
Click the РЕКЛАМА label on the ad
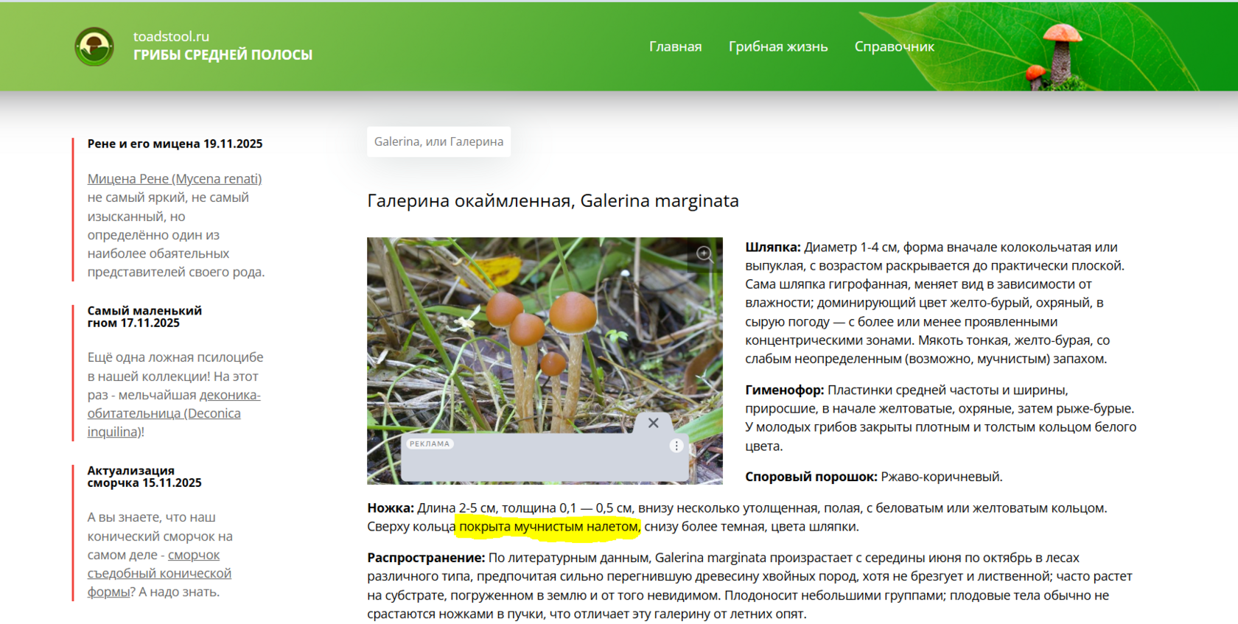click(430, 444)
